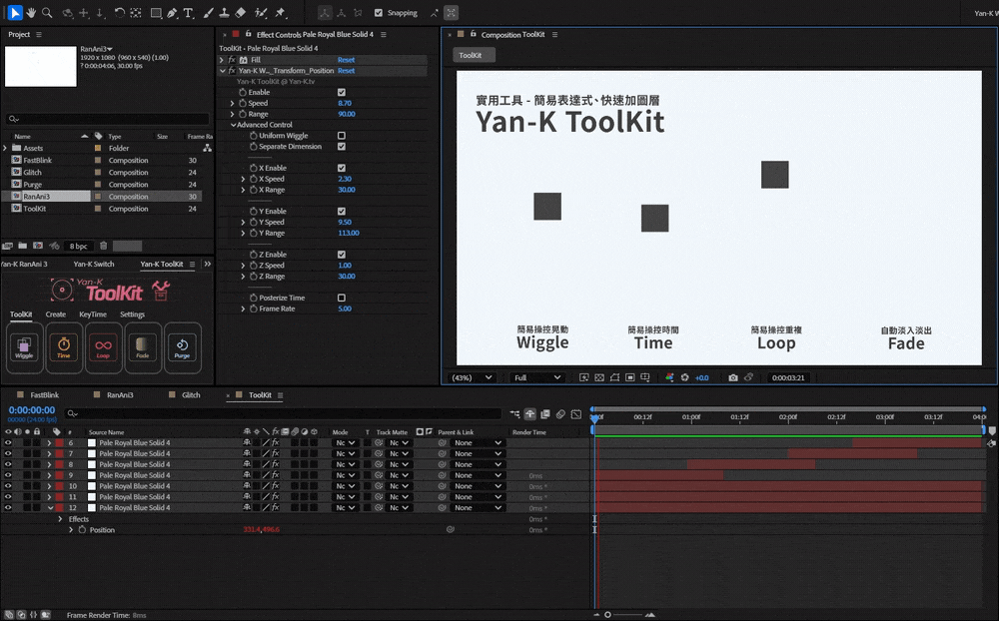999x621 pixels.
Task: Select the Clone Stamp tool
Action: 224,13
